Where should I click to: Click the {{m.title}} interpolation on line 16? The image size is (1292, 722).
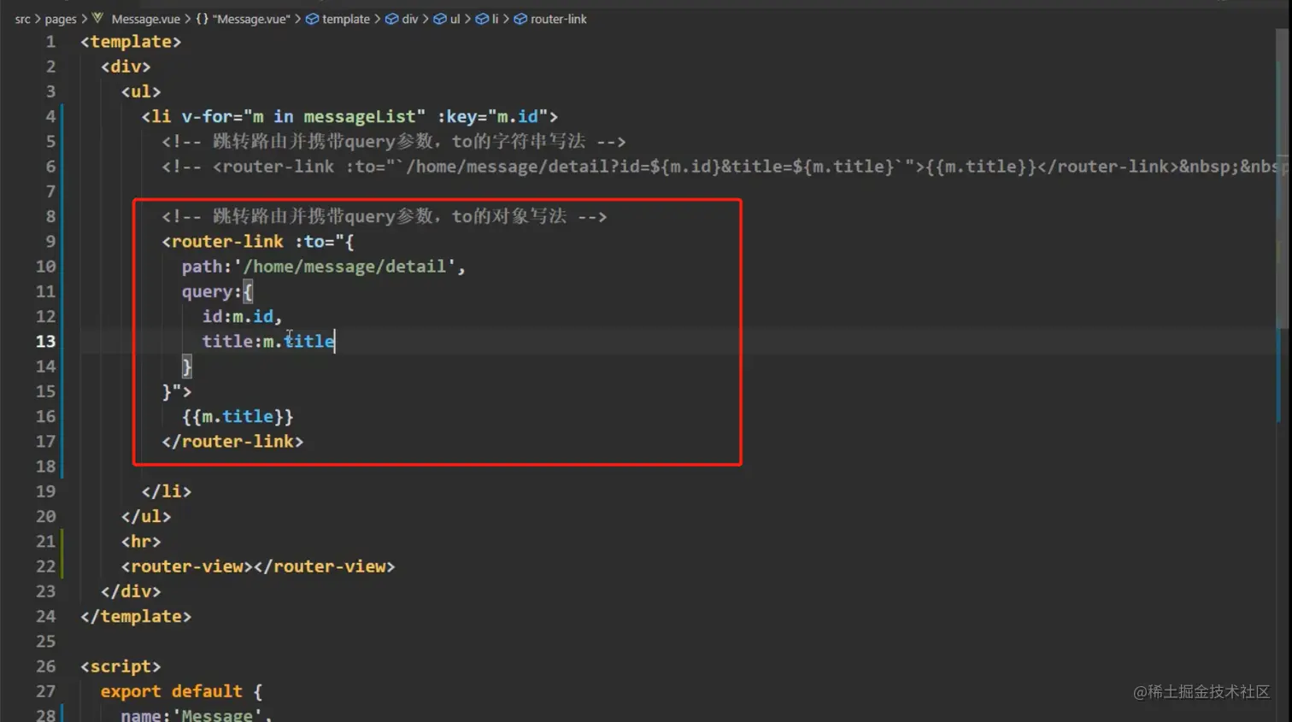coord(238,417)
